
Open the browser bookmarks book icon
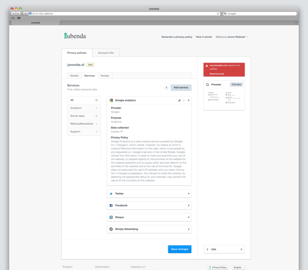point(13,18)
